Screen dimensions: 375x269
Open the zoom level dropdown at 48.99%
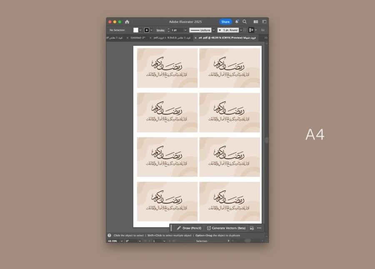[122, 241]
